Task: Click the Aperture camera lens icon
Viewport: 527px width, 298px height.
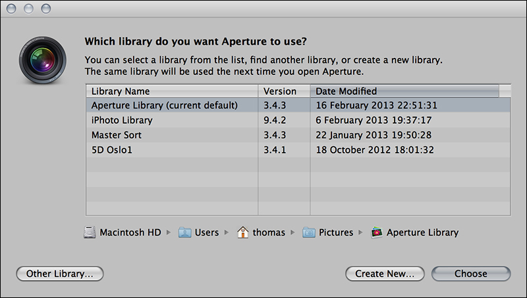Action: [x=43, y=60]
